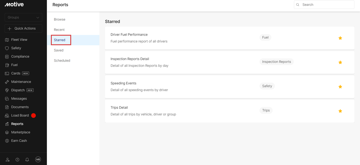Open the help question mark icon

pos(17,160)
